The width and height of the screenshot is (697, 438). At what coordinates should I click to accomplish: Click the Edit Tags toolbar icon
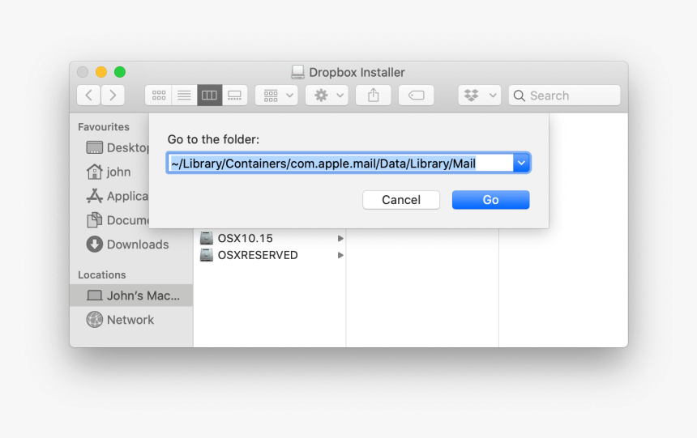[x=416, y=95]
